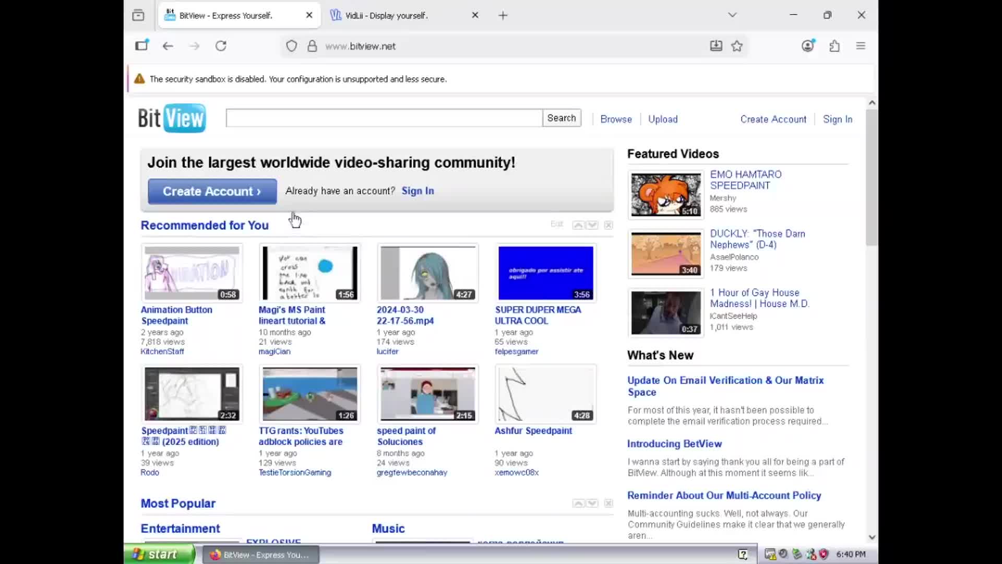Open tracking protection shield icon

tap(292, 46)
